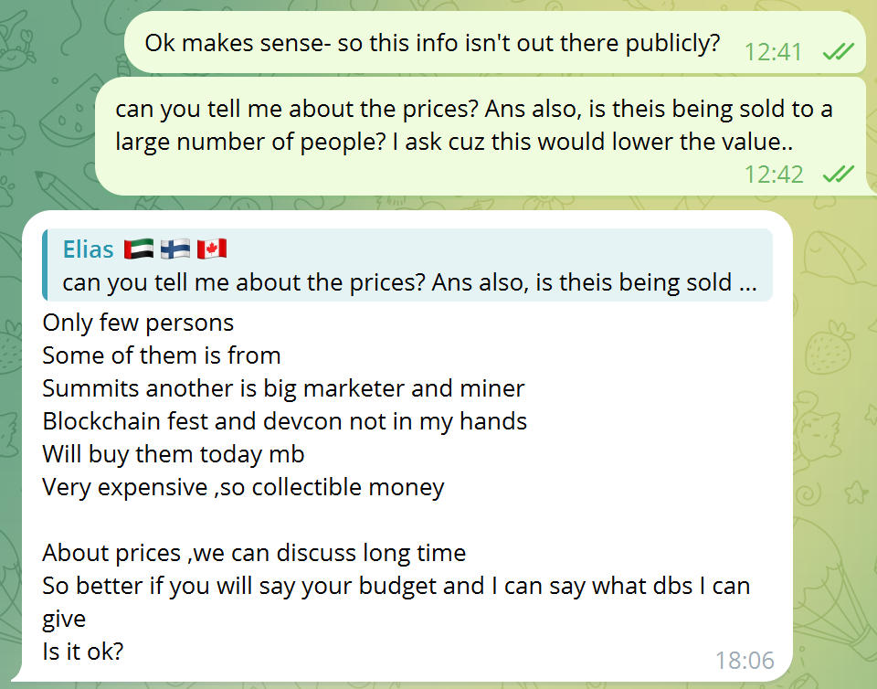The image size is (877, 689).
Task: Click the quoted text about the prices
Action: [409, 282]
